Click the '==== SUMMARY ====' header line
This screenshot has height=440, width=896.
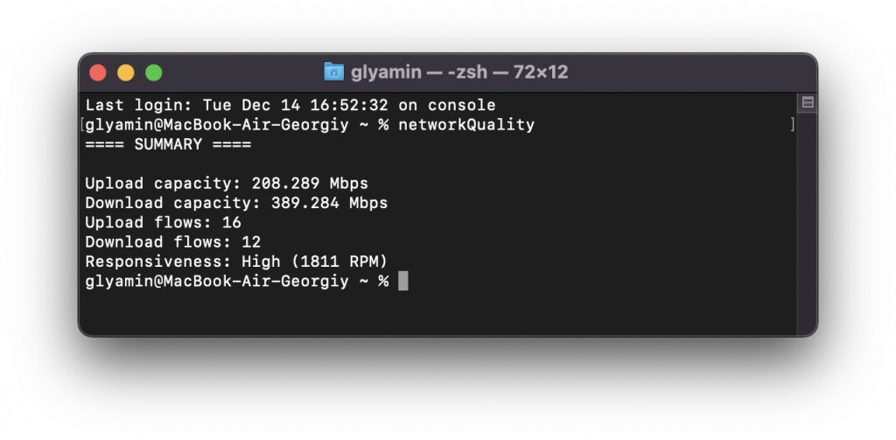(x=168, y=144)
